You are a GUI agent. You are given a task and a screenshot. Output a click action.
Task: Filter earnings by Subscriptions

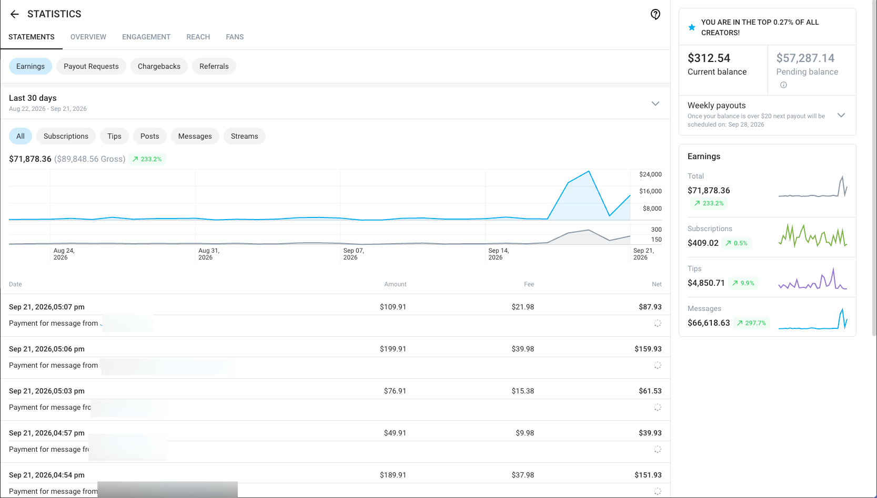[66, 136]
